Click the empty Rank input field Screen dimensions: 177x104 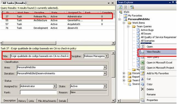click(38, 92)
